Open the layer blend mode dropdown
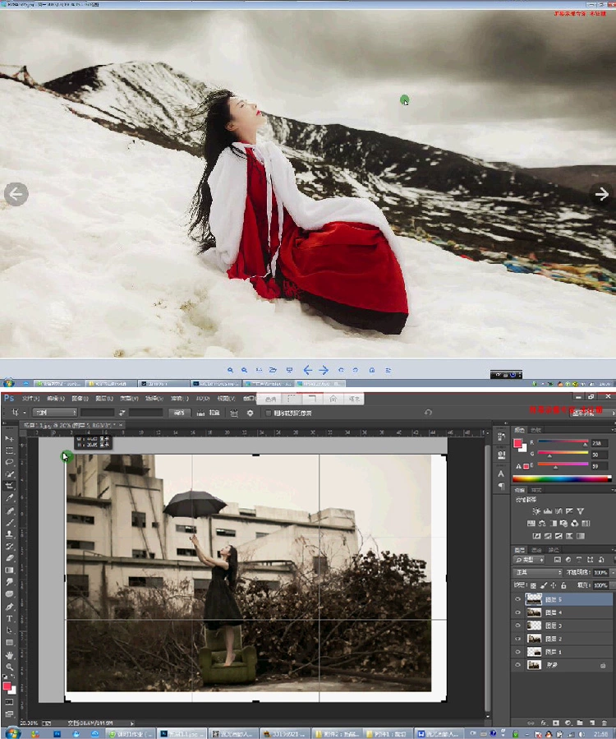Screen dimensions: 616x739 click(537, 572)
